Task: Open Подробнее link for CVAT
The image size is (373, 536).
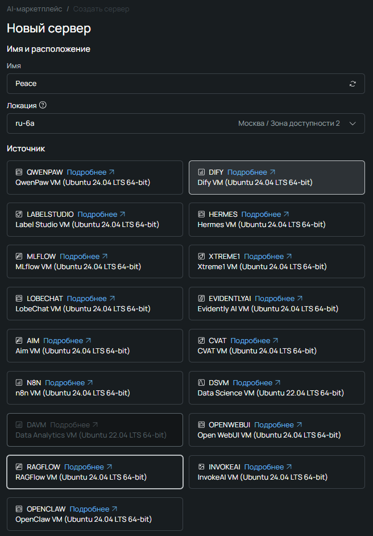Action: point(255,340)
